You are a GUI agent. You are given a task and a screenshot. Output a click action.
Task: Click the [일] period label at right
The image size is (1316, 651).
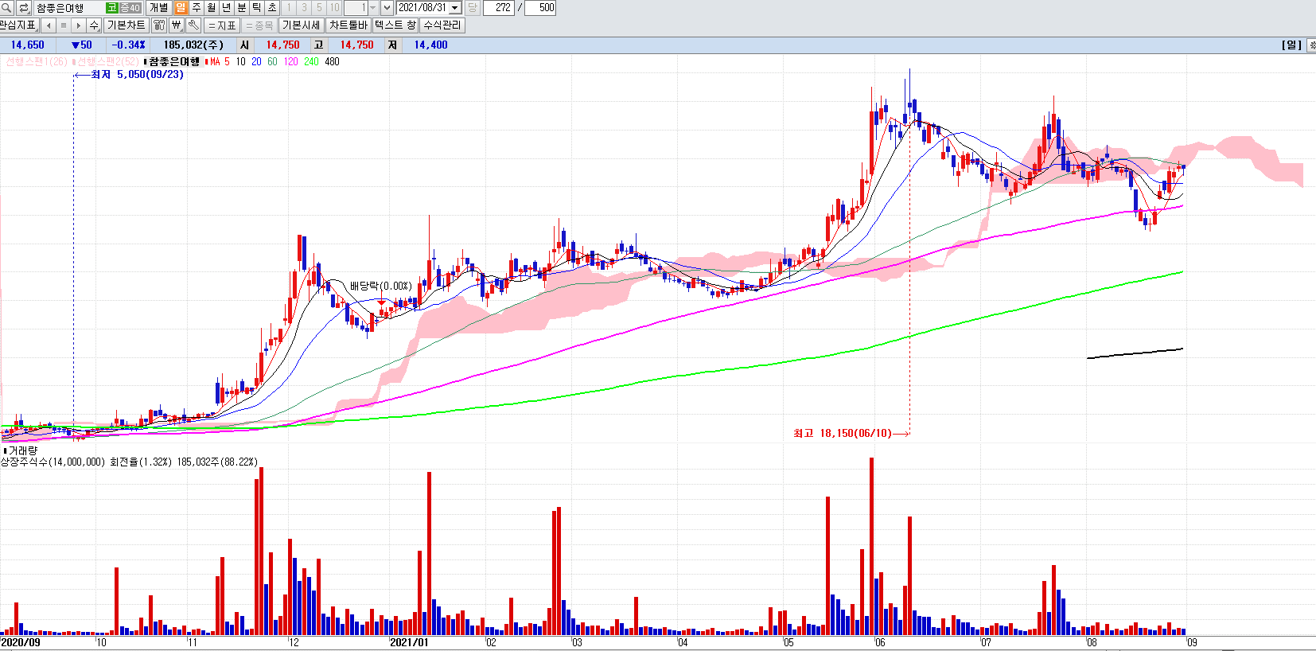pyautogui.click(x=1291, y=45)
